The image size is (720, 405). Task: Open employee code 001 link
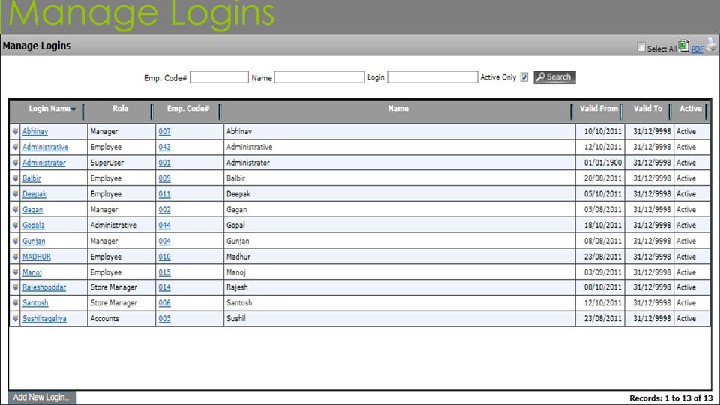click(165, 163)
